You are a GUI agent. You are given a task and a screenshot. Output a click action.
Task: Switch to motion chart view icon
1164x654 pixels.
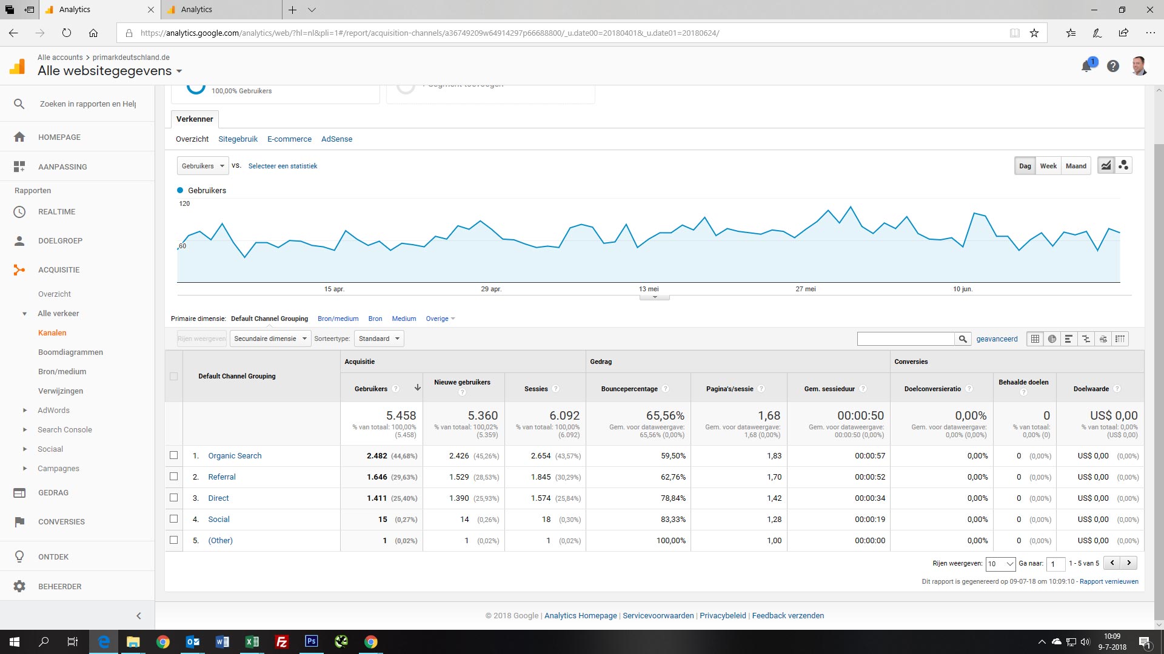1123,165
